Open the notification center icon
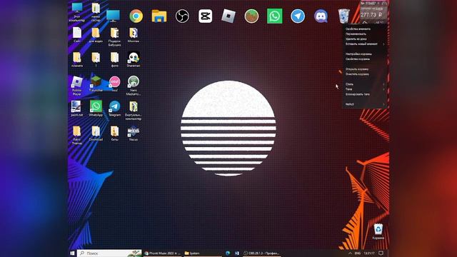Viewport: 457px width, 257px height. [381, 253]
